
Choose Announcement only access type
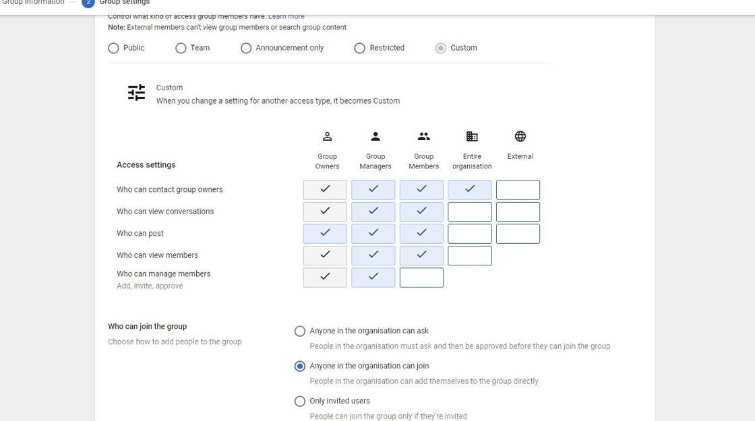pyautogui.click(x=246, y=48)
